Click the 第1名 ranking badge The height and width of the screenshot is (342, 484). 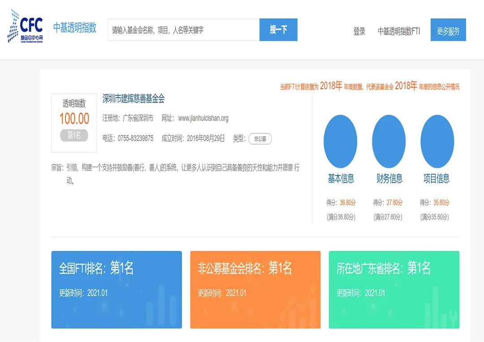(x=73, y=137)
